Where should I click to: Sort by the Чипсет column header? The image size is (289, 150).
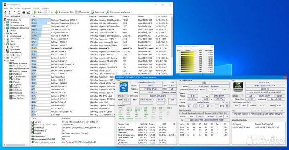click(x=130, y=16)
